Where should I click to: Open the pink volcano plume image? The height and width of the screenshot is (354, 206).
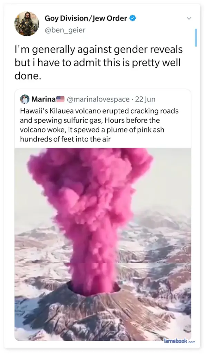[x=103, y=244]
